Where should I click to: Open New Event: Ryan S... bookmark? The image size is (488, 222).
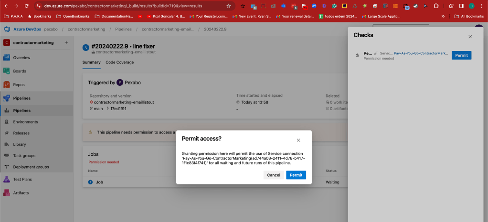(252, 16)
